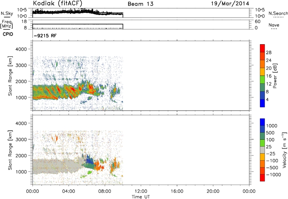Click the 08:00 time axis tick label

point(105,191)
